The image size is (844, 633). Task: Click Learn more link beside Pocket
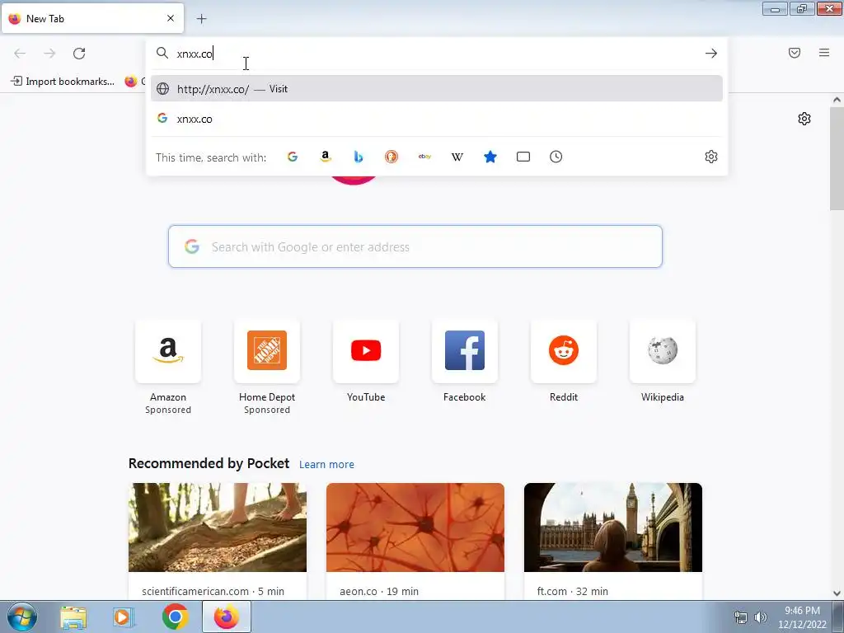point(326,465)
